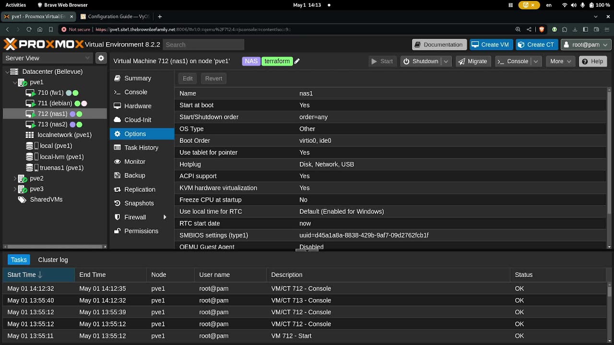Click the Not secure site warning icon

click(64, 29)
